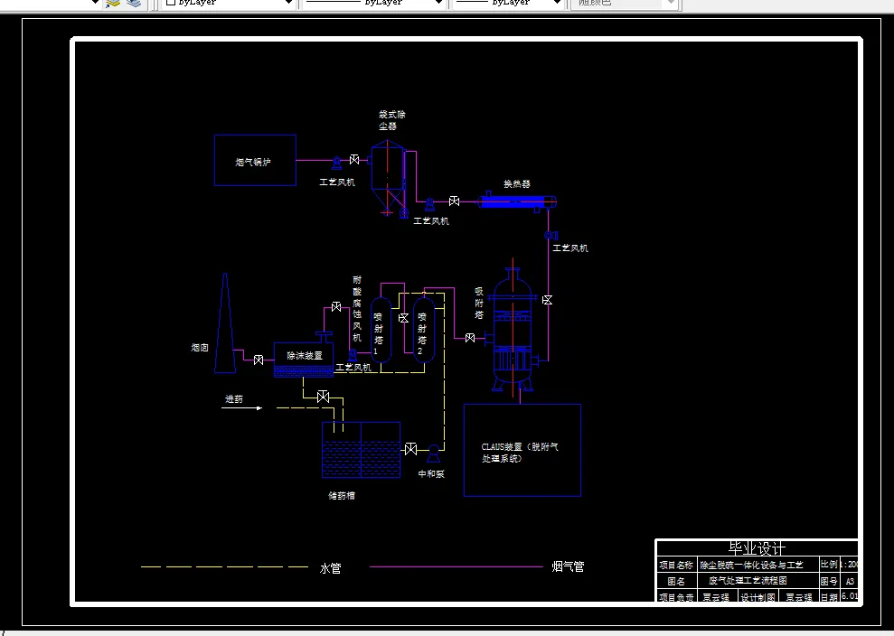Select the 喷射塔 2 vessel

(424, 331)
